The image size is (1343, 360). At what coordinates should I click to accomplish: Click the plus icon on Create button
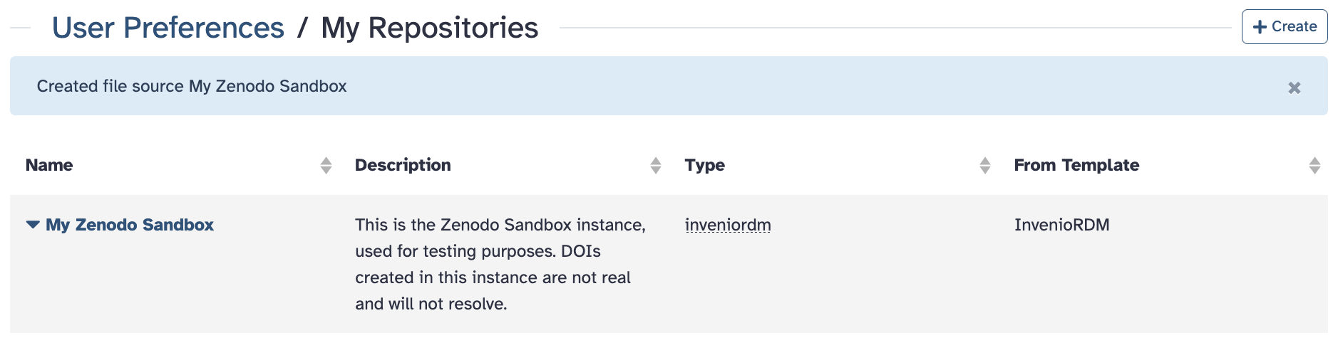pos(1260,27)
